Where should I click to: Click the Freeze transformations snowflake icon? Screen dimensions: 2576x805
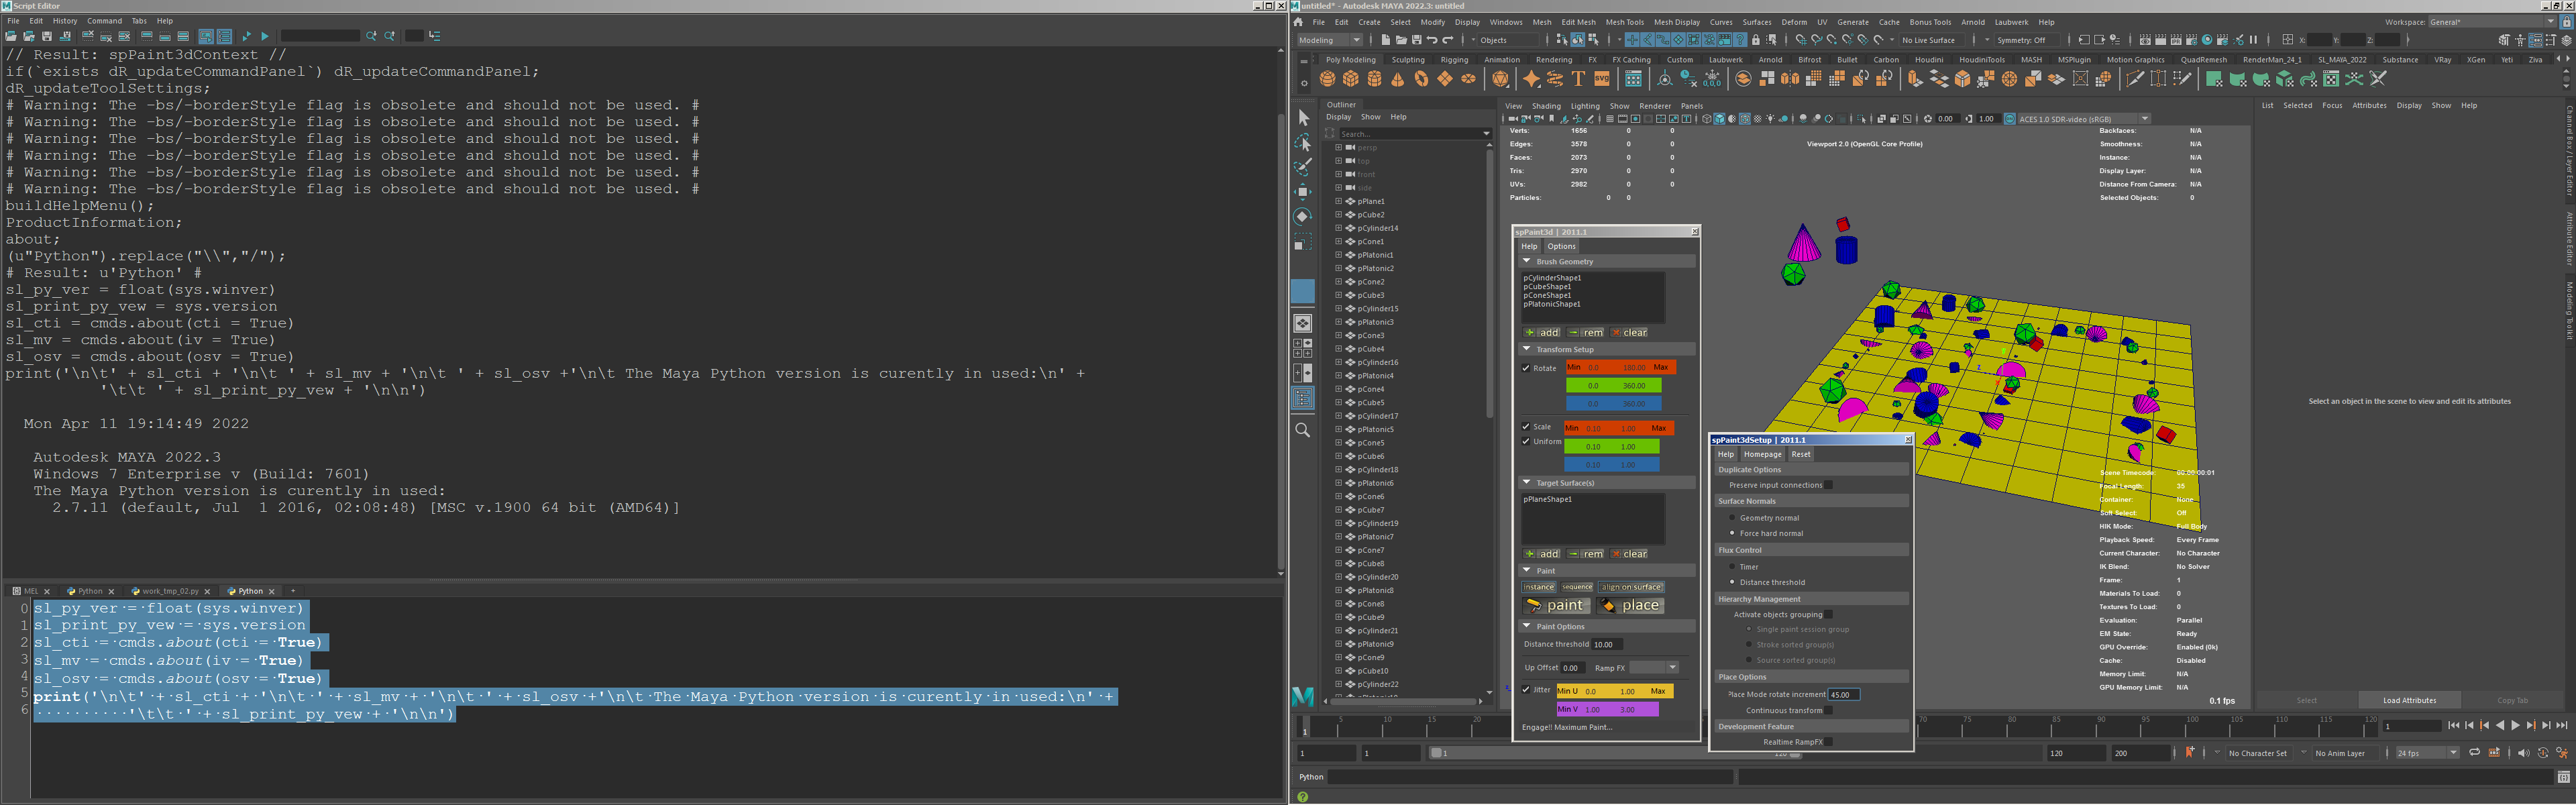pos(1711,79)
